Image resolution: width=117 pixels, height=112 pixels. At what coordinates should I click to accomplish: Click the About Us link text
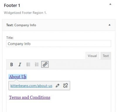(x=18, y=77)
